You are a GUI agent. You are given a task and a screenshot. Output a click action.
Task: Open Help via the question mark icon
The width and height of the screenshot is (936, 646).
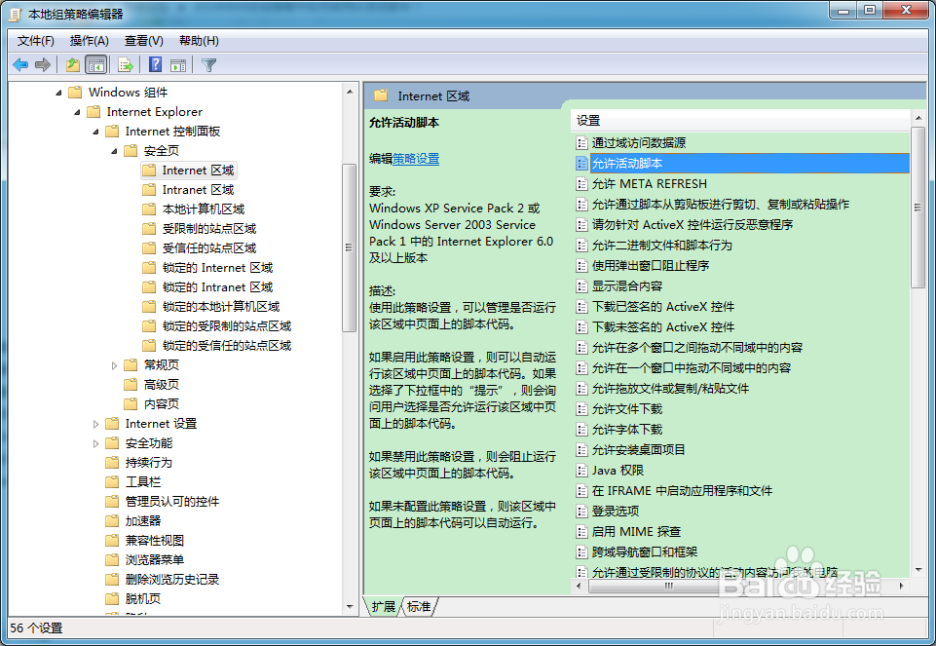[x=155, y=64]
